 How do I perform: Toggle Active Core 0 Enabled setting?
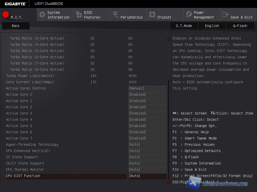coord(147,95)
